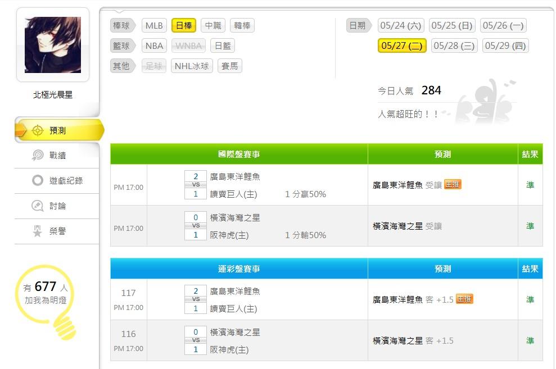This screenshot has width=556, height=369.
Task: Open the 榮譽 sidebar tab
Action: (x=57, y=231)
